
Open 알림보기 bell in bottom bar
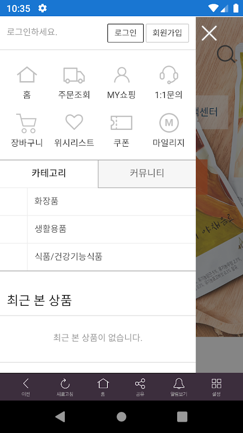179,387
